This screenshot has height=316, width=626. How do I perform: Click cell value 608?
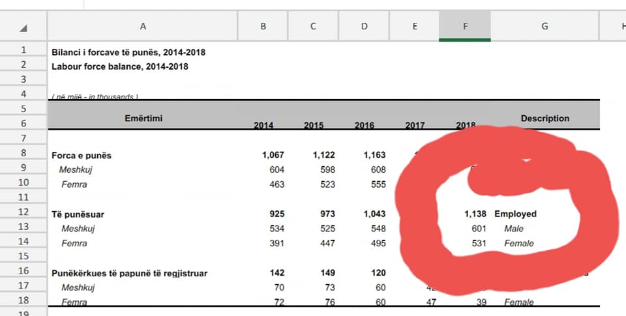[x=378, y=169]
